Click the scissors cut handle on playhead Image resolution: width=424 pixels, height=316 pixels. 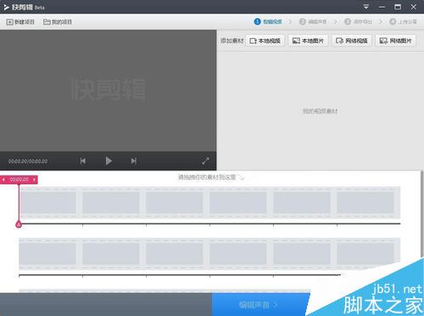[19, 225]
